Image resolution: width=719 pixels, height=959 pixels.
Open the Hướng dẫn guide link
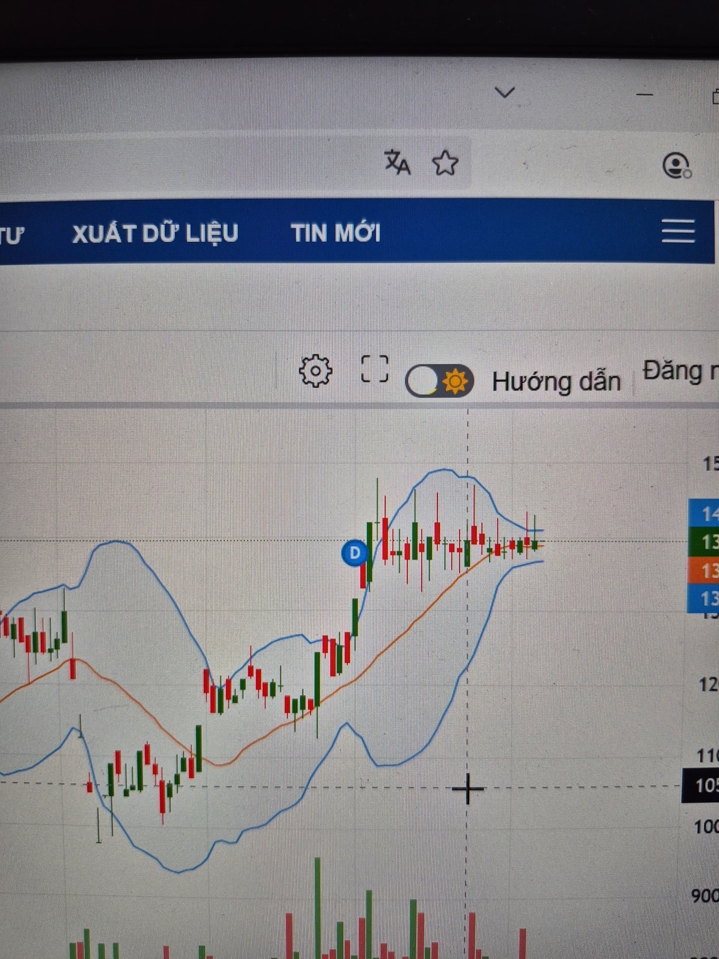pyautogui.click(x=556, y=382)
